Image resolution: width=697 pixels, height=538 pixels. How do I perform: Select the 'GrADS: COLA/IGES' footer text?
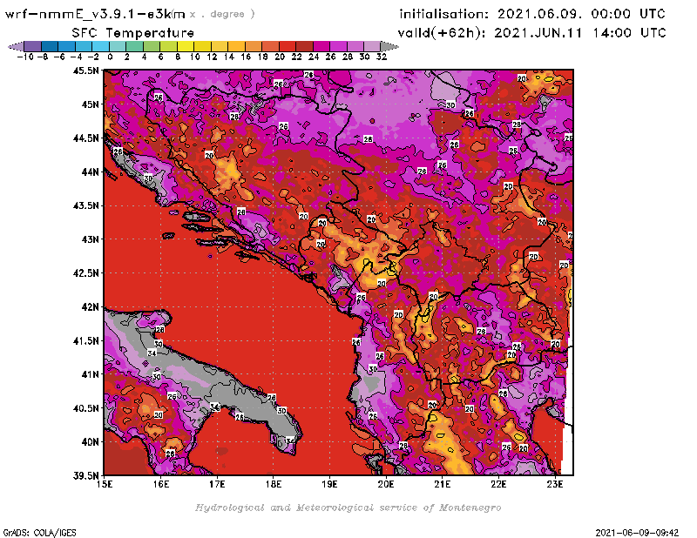click(39, 533)
